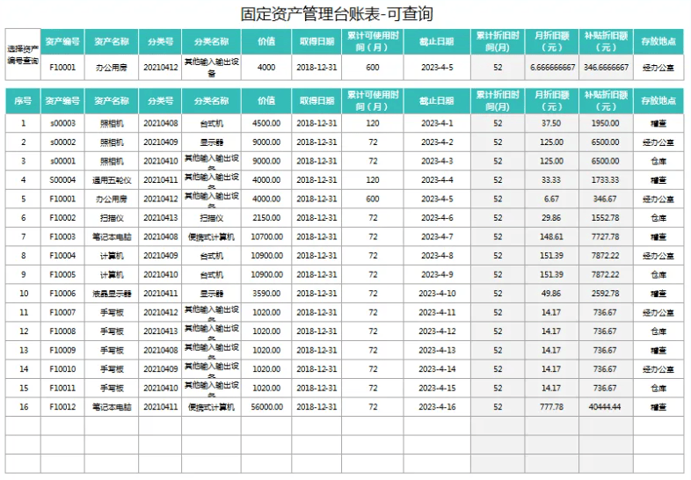Viewport: 691px width, 480px height.
Task: Select the deadline cell 2023-4-16
Action: coord(438,407)
